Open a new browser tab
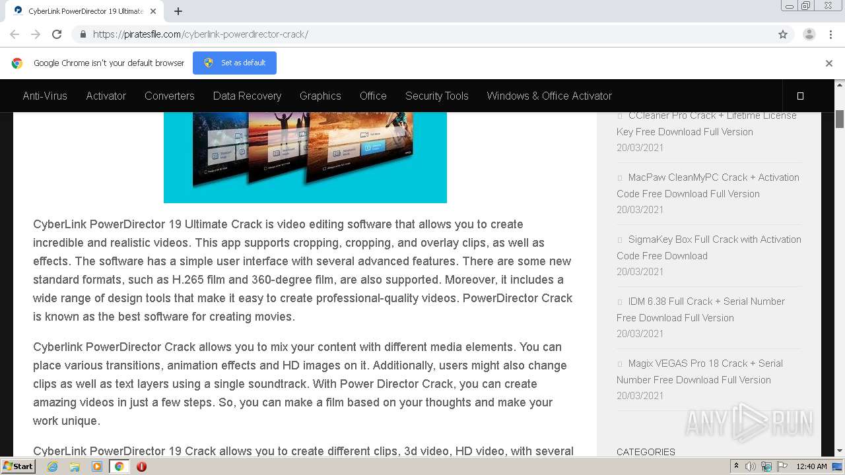The width and height of the screenshot is (845, 475). [x=178, y=11]
